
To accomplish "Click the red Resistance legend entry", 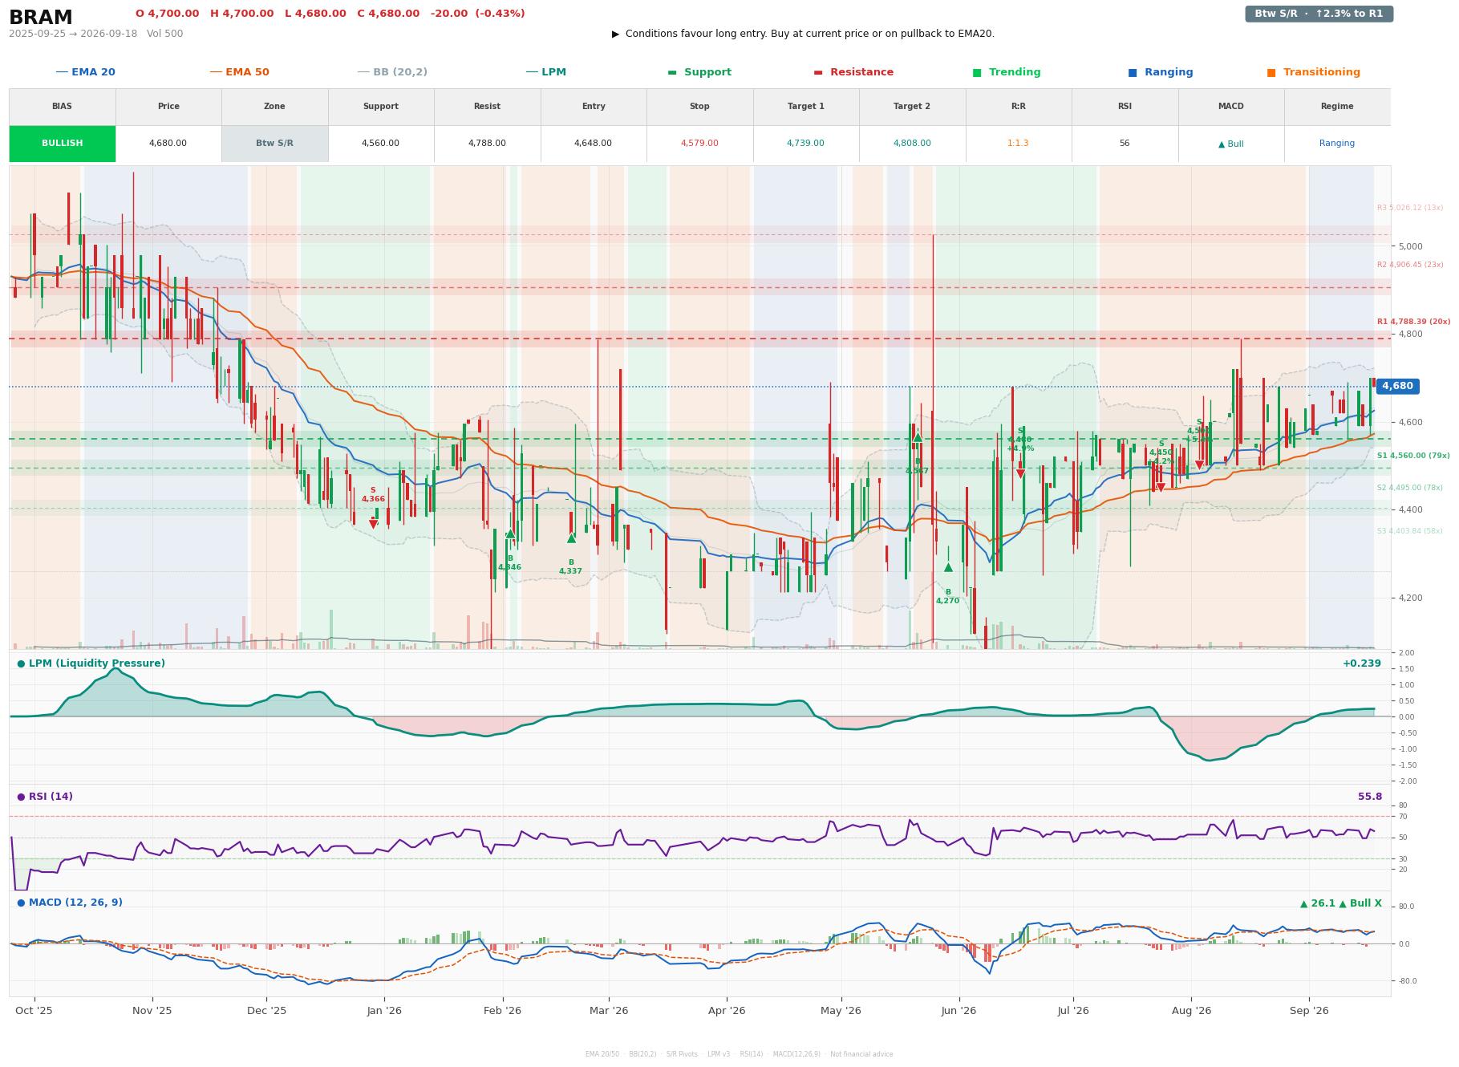I will click(x=853, y=72).
